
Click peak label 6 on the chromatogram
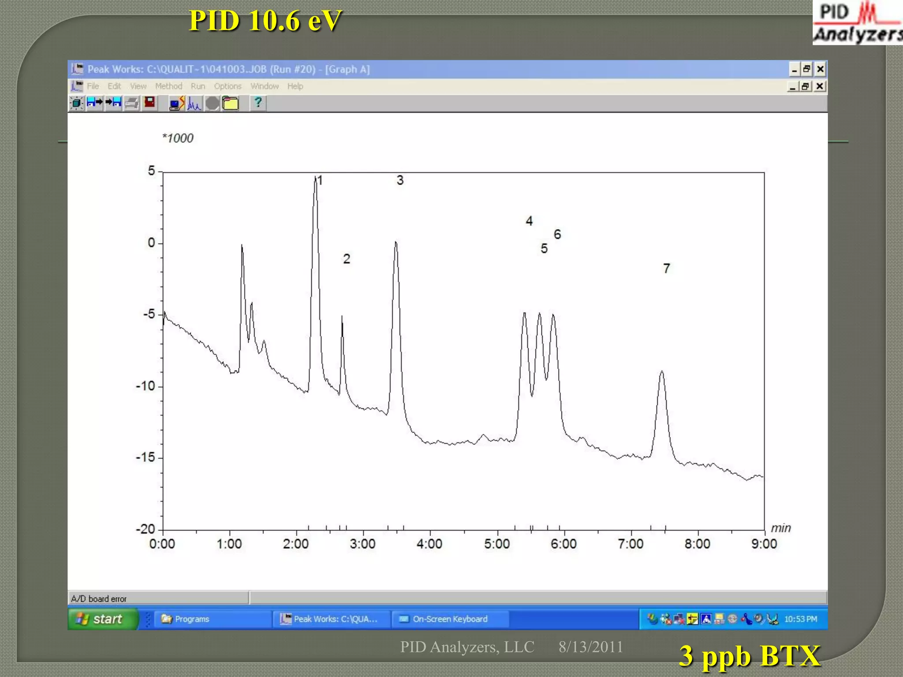click(x=557, y=234)
